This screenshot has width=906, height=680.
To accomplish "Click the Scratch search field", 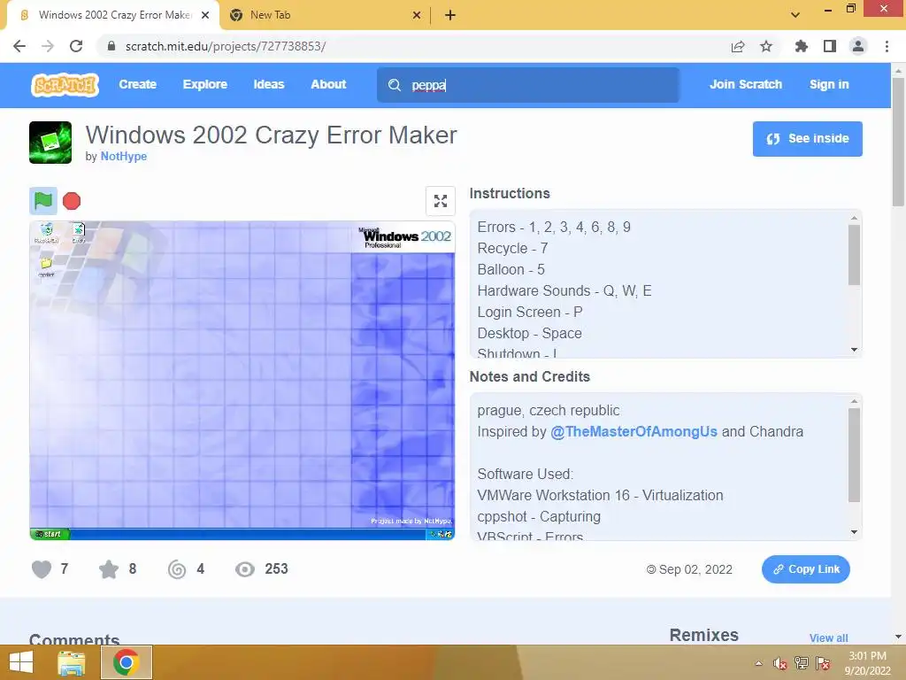I will click(528, 85).
